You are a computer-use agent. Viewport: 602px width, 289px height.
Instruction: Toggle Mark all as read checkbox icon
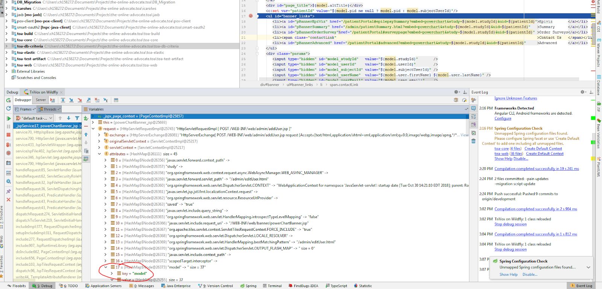tap(474, 133)
